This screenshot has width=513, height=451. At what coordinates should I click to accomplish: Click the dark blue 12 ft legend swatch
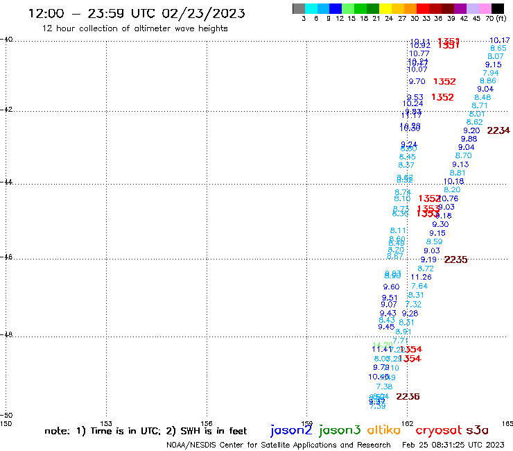pyautogui.click(x=336, y=8)
